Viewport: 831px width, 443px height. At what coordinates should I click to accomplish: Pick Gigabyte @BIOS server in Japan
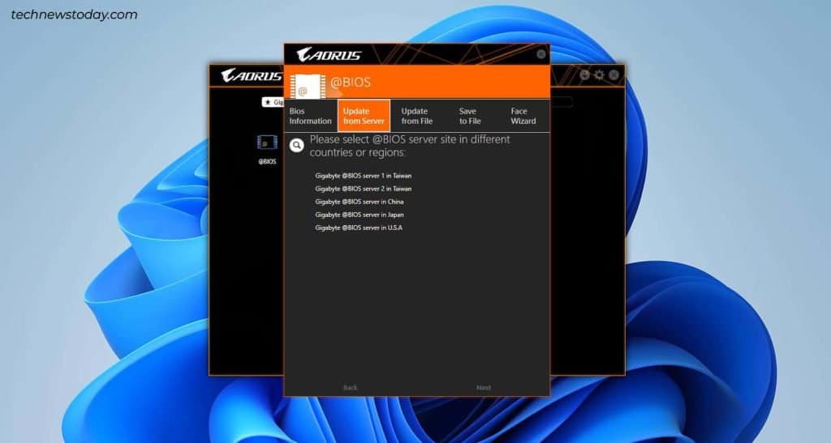(359, 215)
